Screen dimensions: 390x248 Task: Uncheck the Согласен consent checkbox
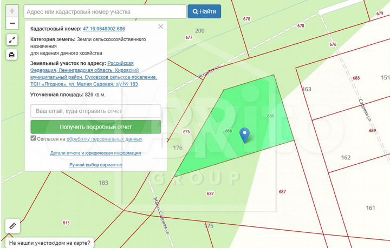34,139
